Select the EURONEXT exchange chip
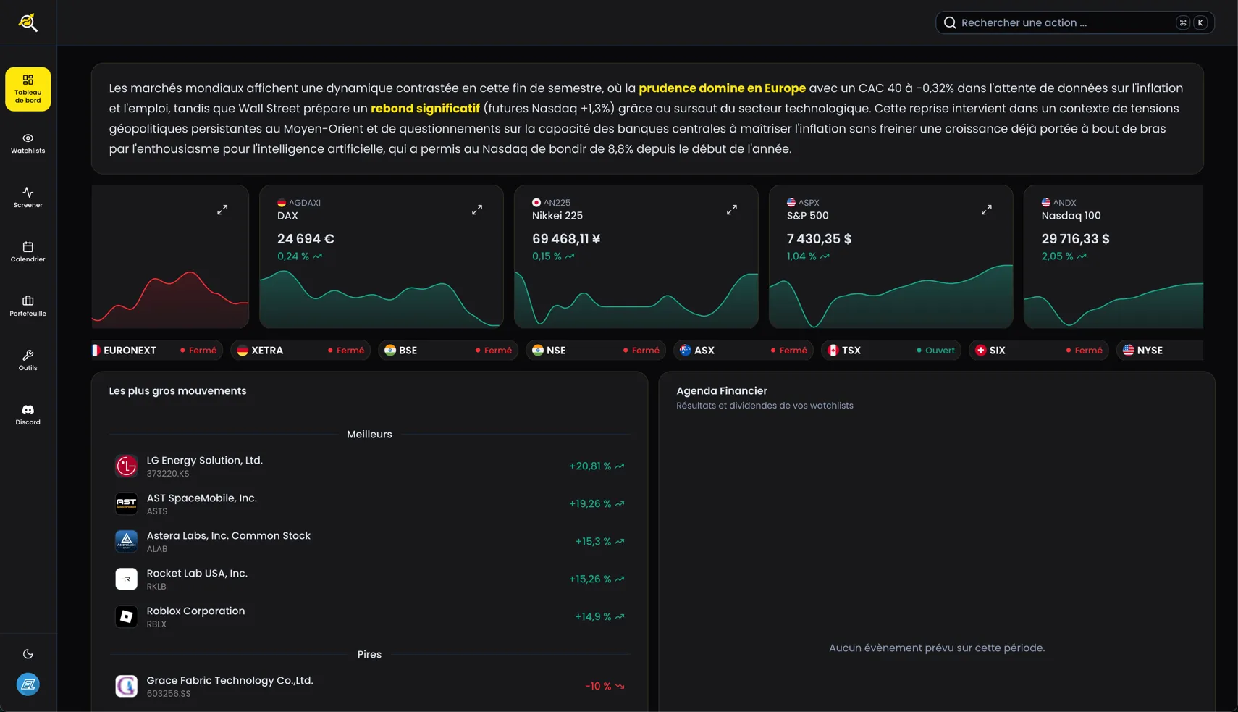 tap(156, 351)
